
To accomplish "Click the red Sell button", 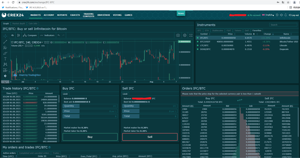I will pos(150,137).
